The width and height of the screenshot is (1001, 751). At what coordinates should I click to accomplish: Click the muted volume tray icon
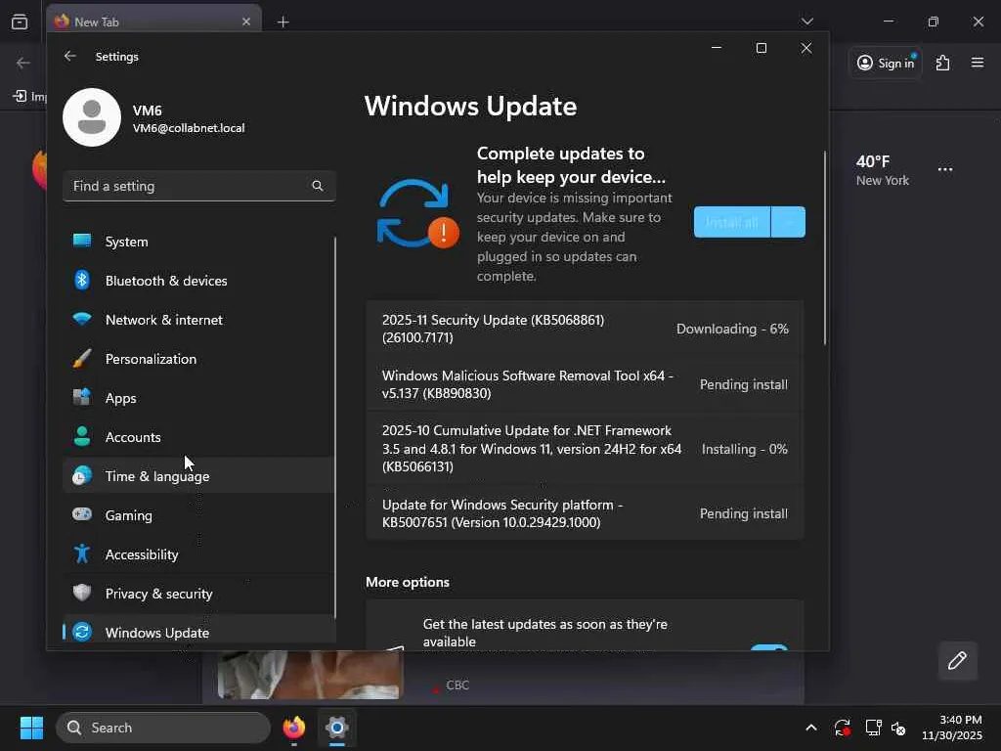click(x=899, y=728)
